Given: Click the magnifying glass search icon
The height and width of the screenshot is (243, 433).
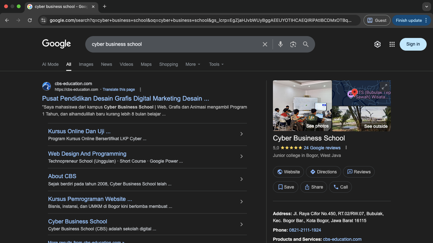Looking at the screenshot, I should coord(306,44).
